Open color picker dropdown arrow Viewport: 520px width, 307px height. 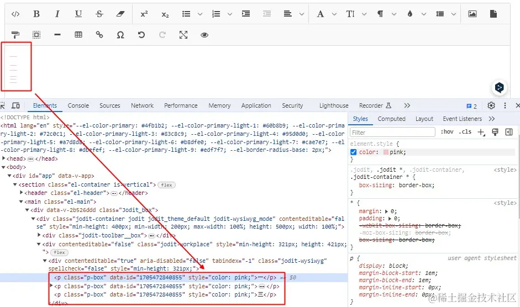[424, 14]
